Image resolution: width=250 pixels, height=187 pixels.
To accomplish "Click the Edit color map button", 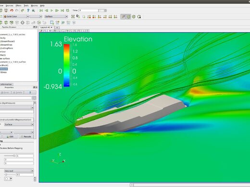I will click(x=10, y=137).
